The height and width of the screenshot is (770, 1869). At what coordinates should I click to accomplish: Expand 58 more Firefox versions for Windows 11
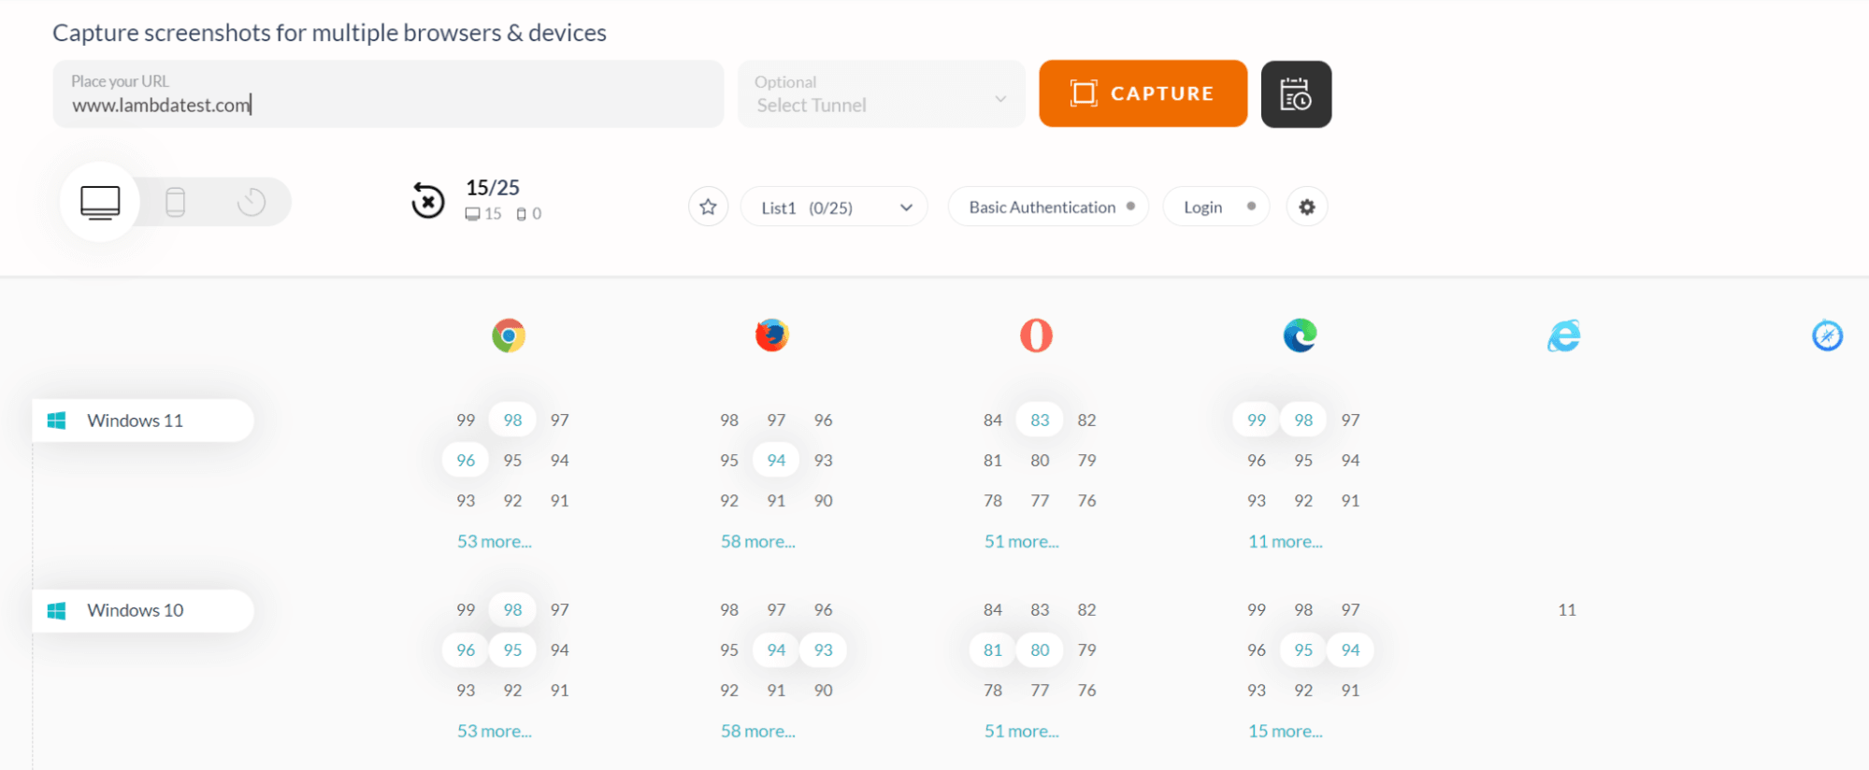coord(757,541)
